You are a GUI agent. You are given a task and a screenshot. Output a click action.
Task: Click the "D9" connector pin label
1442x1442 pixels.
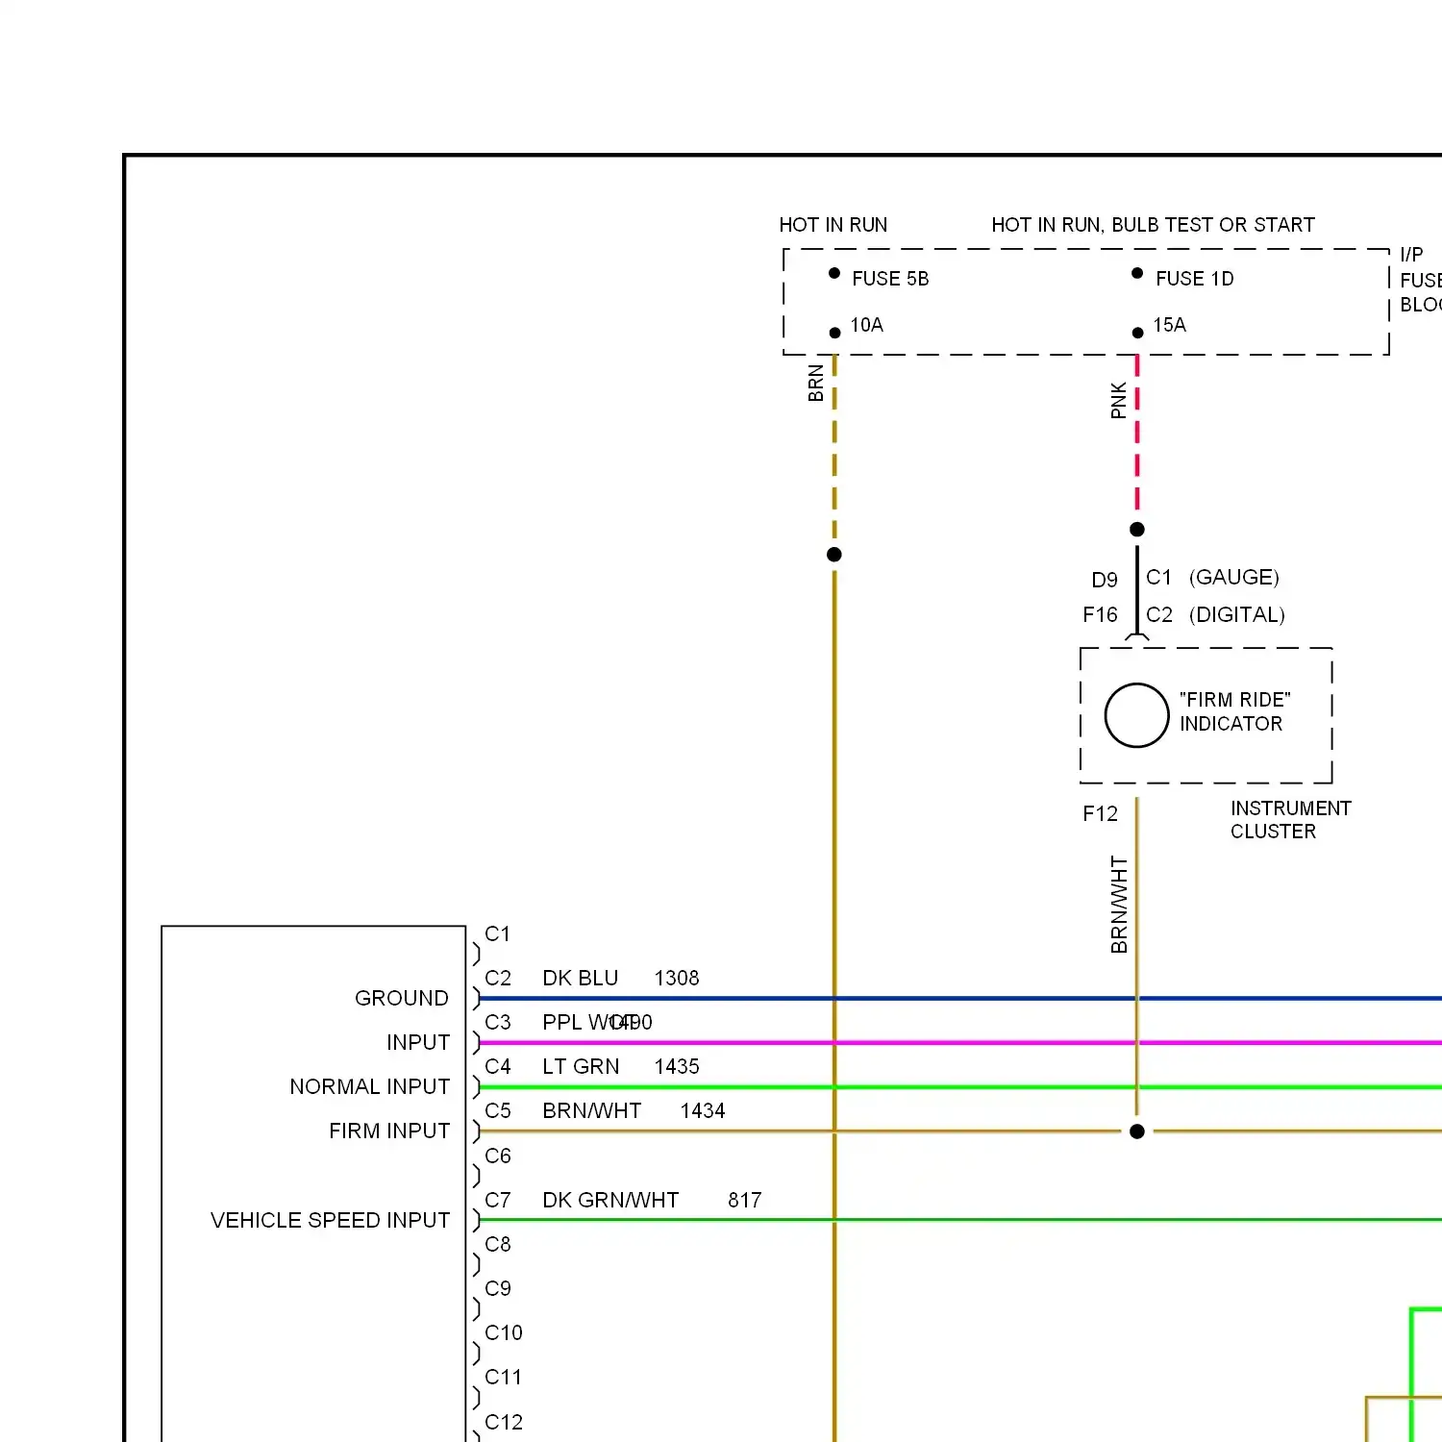pos(1105,580)
